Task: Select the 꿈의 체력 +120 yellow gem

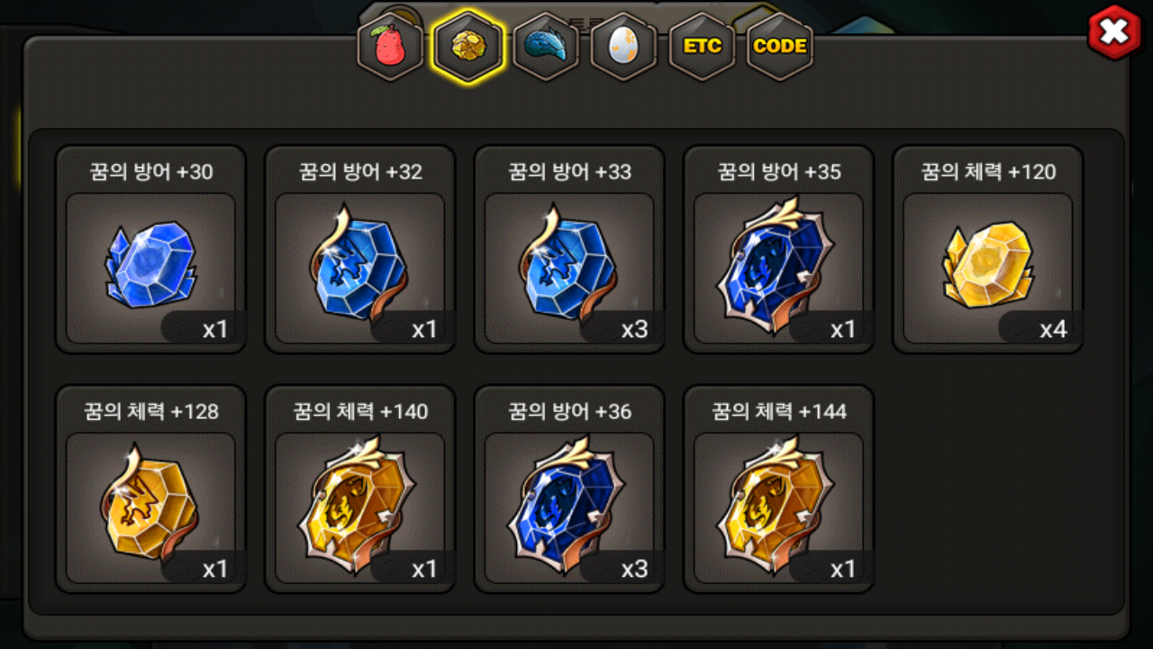Action: [x=987, y=250]
